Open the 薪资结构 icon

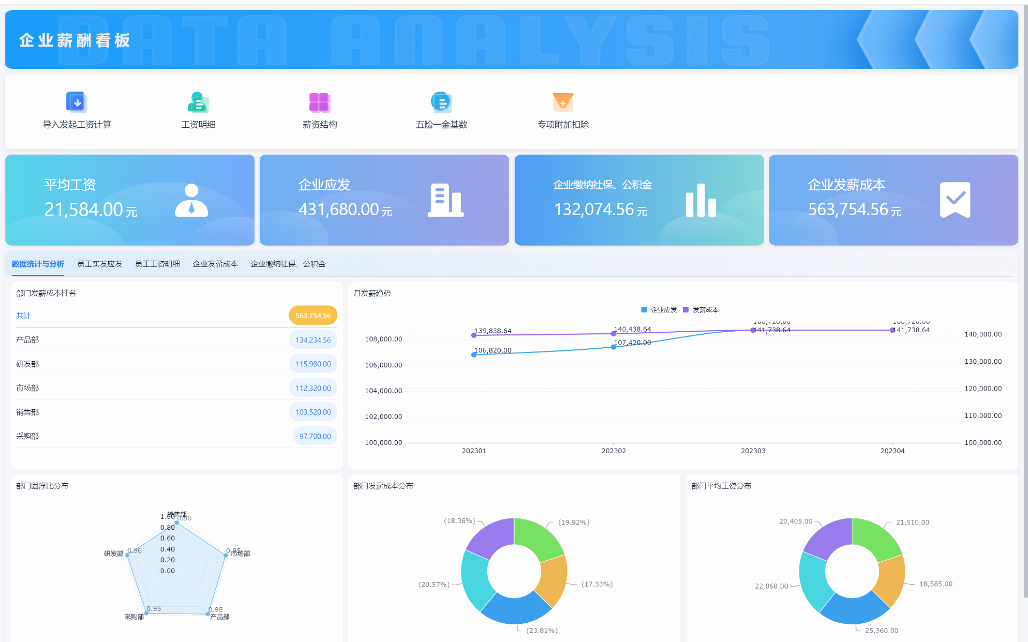pos(320,102)
